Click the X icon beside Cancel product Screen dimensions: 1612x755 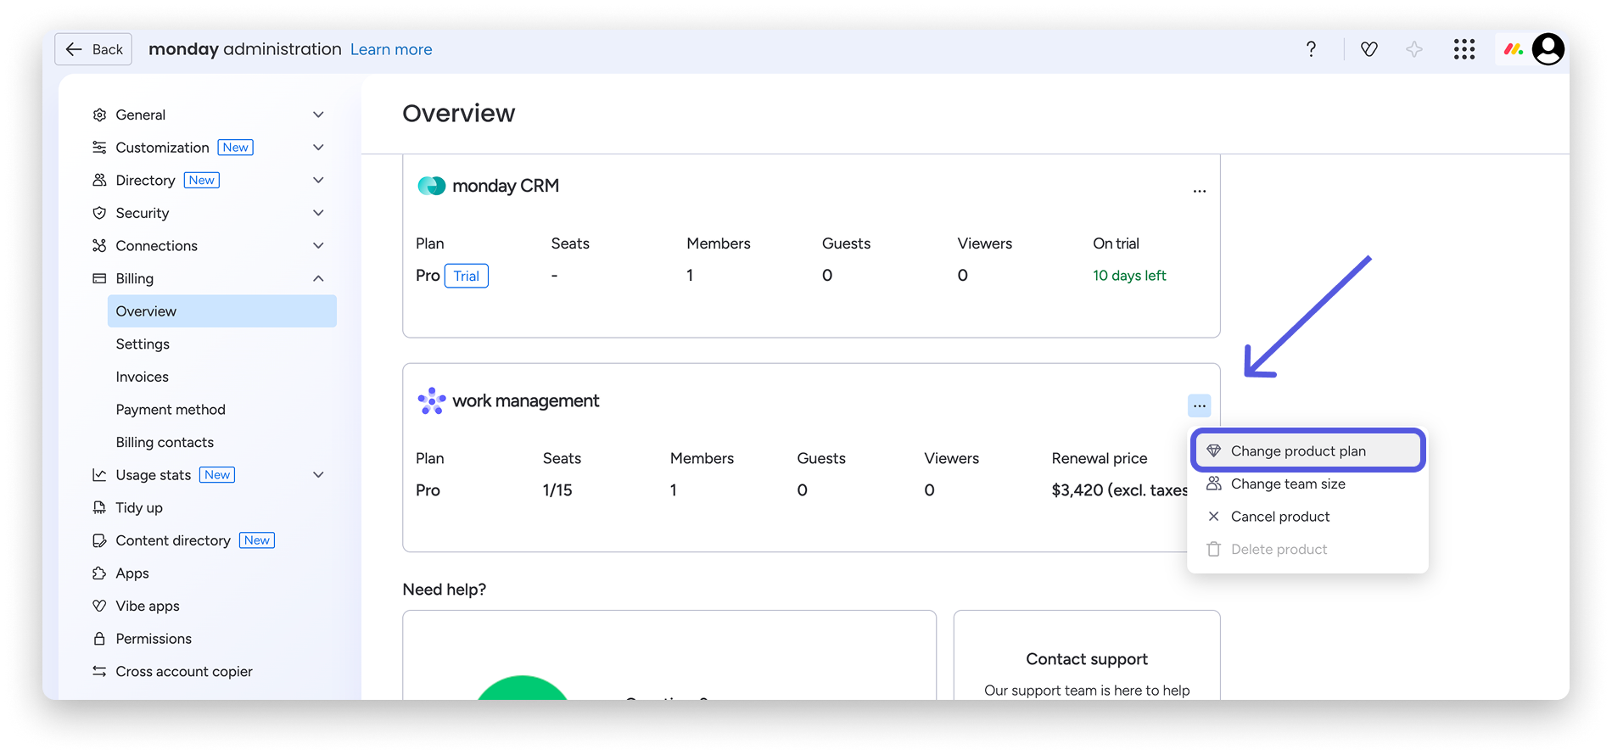[x=1213, y=516]
